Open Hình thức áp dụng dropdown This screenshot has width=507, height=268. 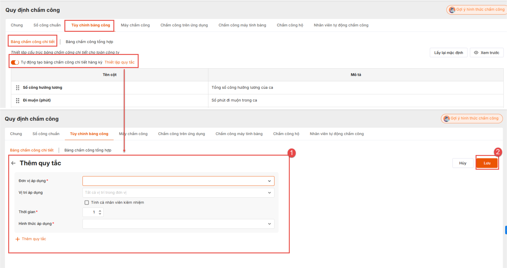click(x=178, y=224)
